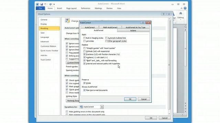This screenshot has width=220, height=123.
Task: Click the zoom in plus button
Action: pos(183,115)
